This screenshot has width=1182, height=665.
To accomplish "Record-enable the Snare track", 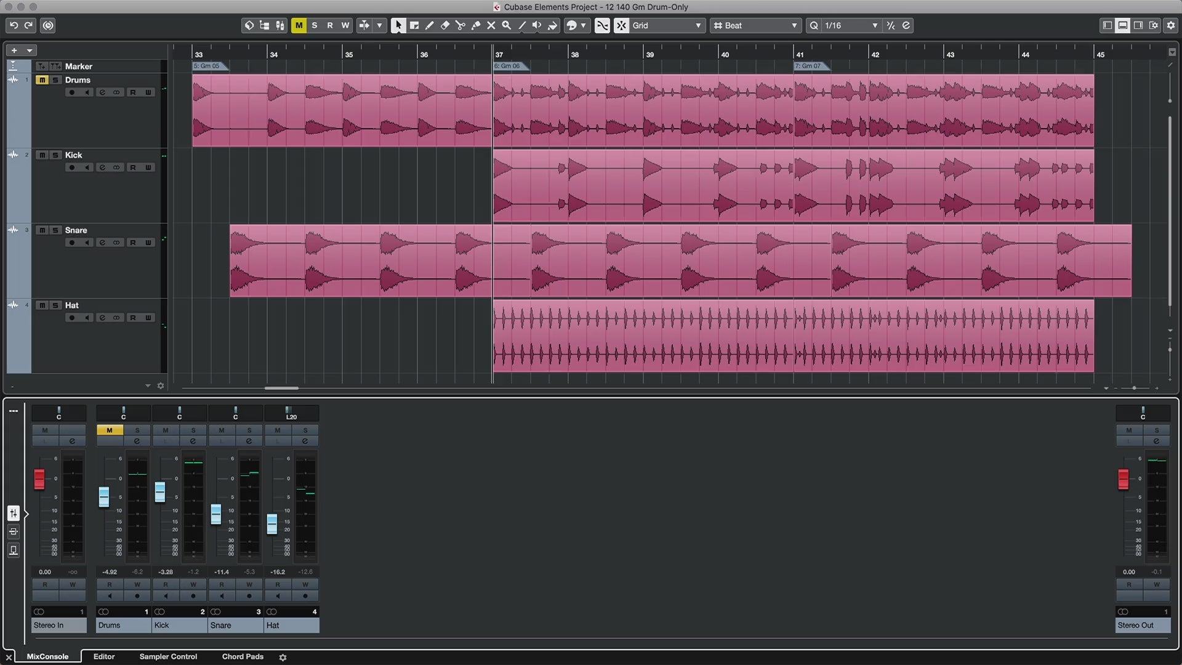I will (71, 243).
